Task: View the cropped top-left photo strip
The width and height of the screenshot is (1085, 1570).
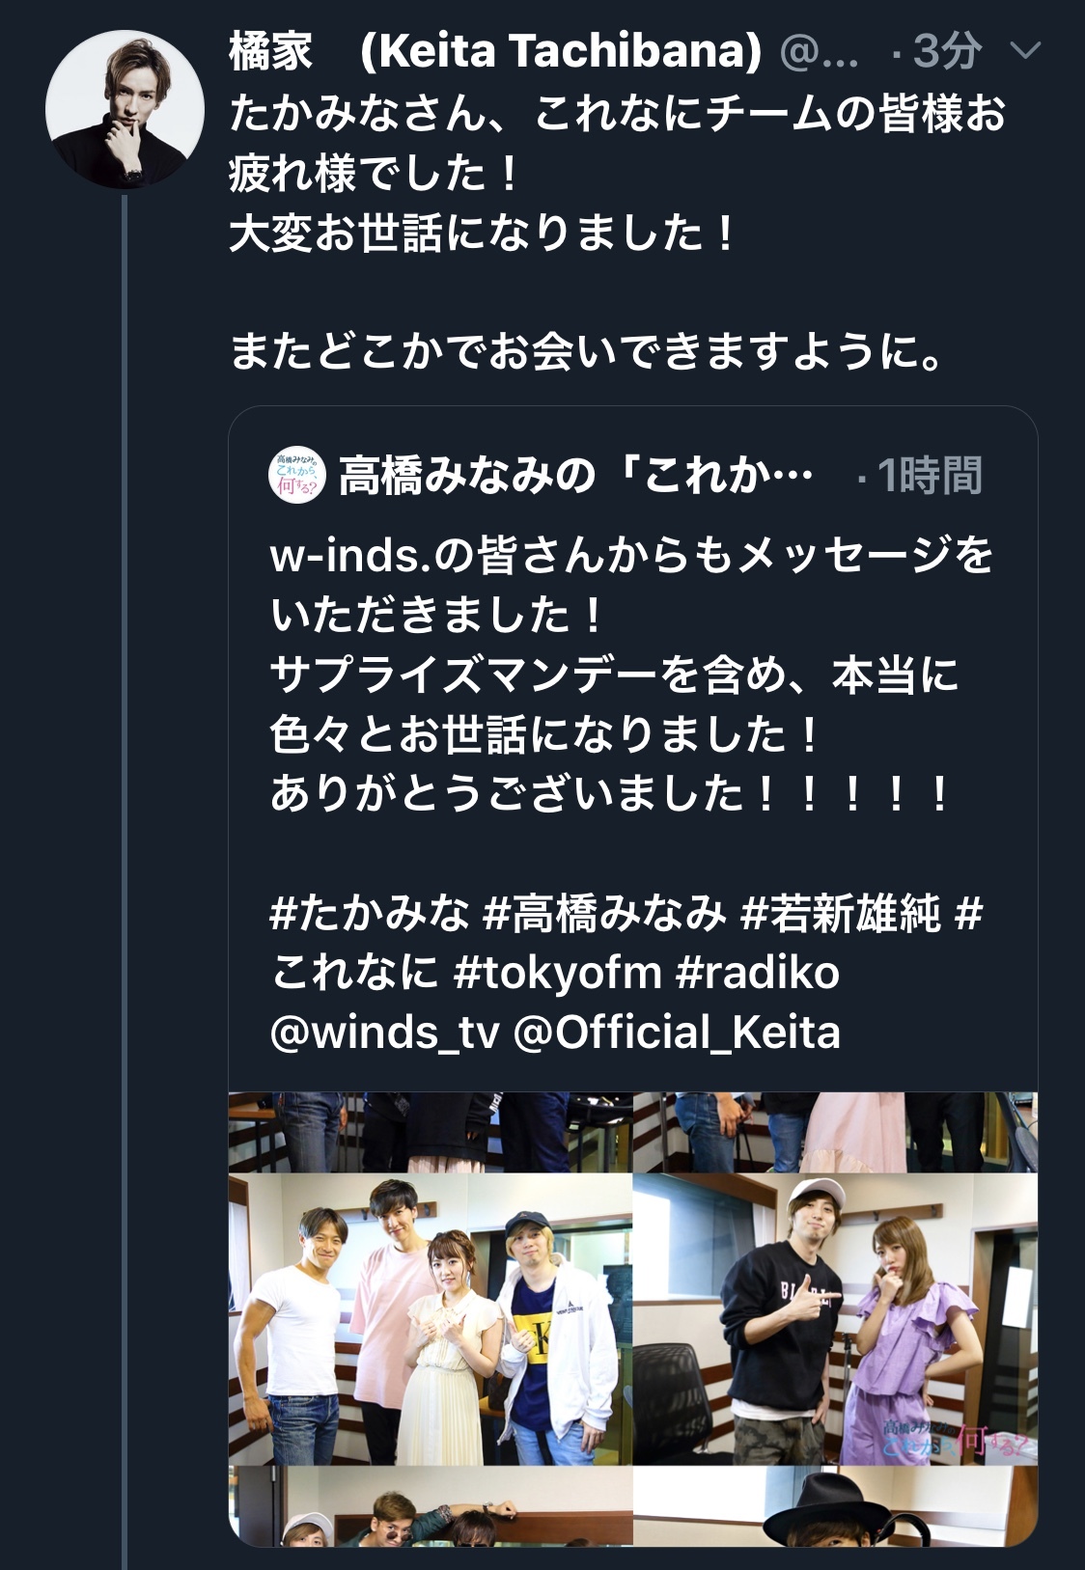Action: tap(431, 1132)
